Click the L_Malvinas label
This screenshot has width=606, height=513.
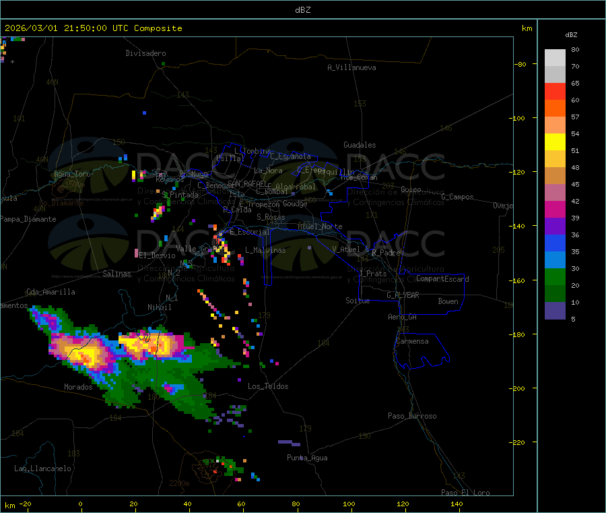click(265, 250)
